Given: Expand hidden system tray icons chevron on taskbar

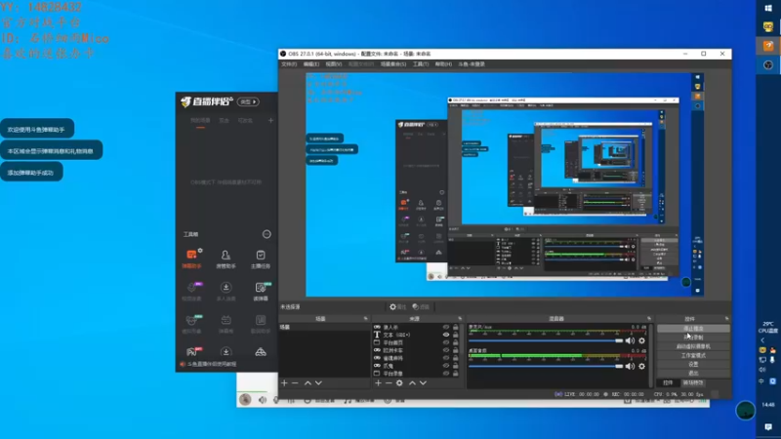Looking at the screenshot, I should pos(762,340).
